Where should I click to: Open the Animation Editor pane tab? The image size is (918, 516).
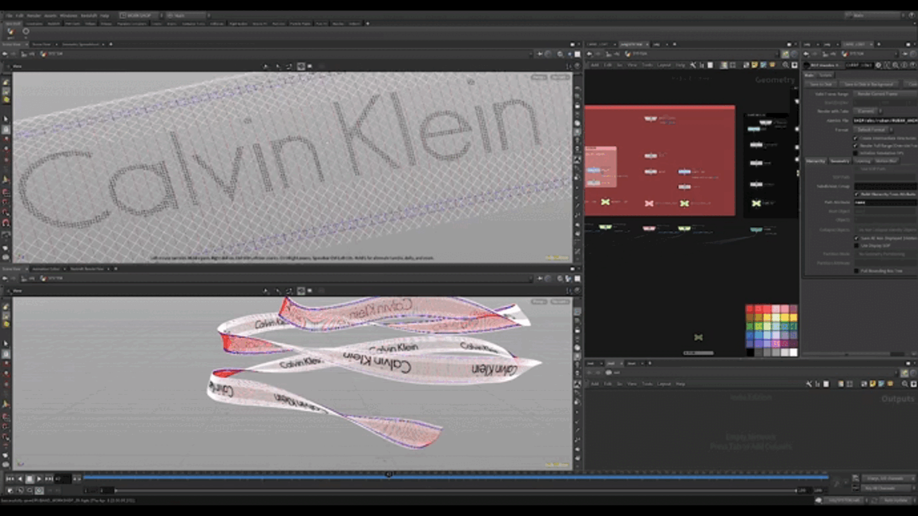(x=46, y=269)
